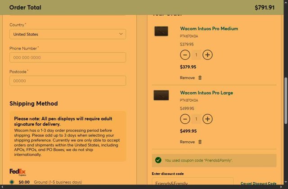
Task: Increase quantity of Wacom Intuos Pro Large
Action: click(x=207, y=119)
